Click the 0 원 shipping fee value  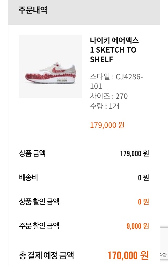coord(143,178)
